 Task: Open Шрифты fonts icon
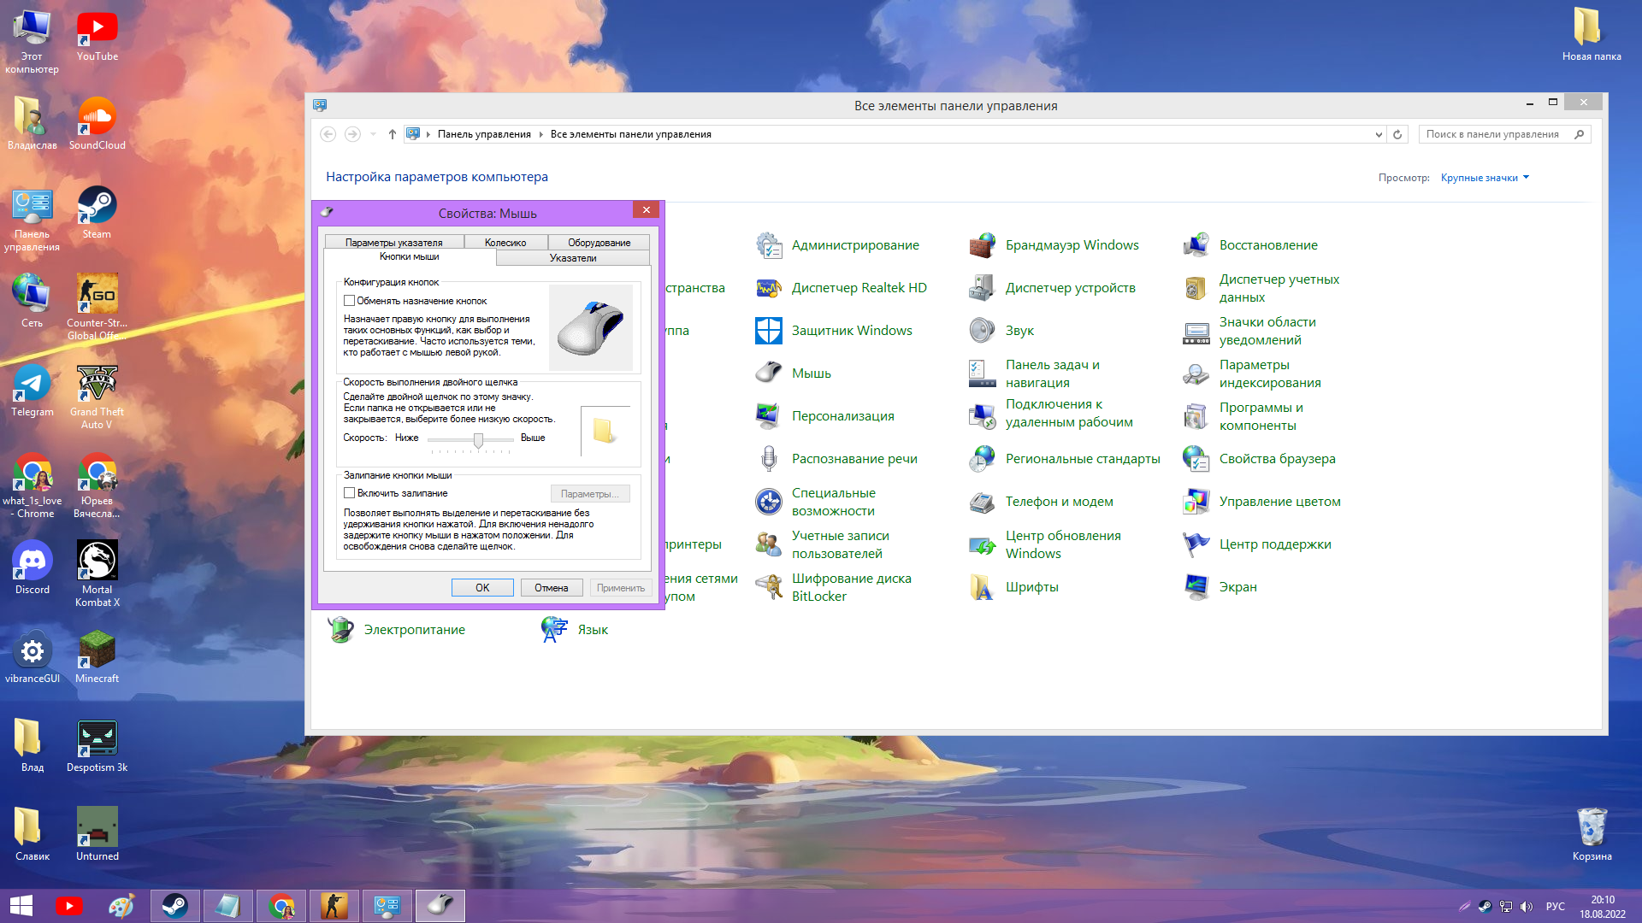point(982,587)
